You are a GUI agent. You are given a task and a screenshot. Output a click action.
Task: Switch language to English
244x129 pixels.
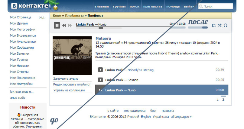[x=146, y=117]
